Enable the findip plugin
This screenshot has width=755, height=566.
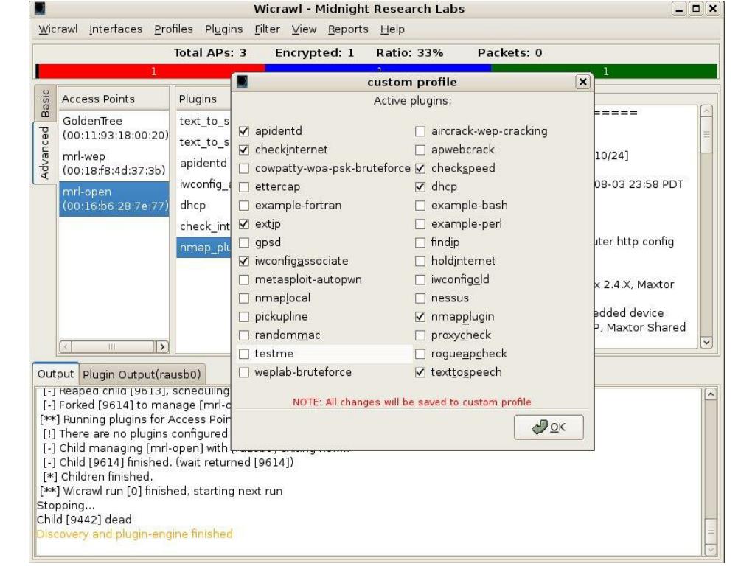tap(420, 242)
